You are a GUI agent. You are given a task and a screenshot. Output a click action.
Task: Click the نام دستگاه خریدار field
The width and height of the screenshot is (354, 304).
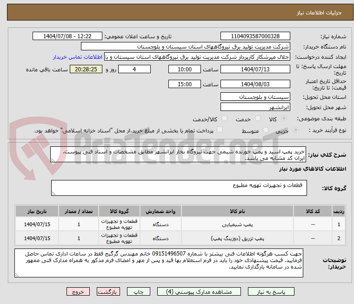click(x=185, y=47)
